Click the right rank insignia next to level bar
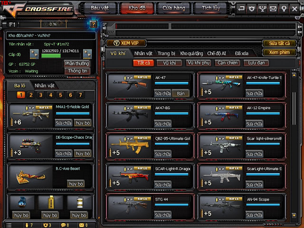 click(87, 54)
